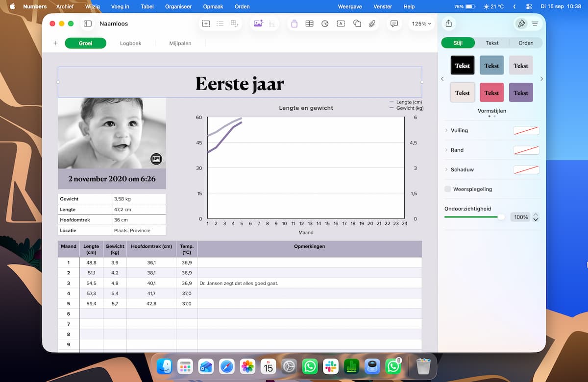Open the Voeg in menu
This screenshot has height=382, width=588.
pyautogui.click(x=120, y=7)
